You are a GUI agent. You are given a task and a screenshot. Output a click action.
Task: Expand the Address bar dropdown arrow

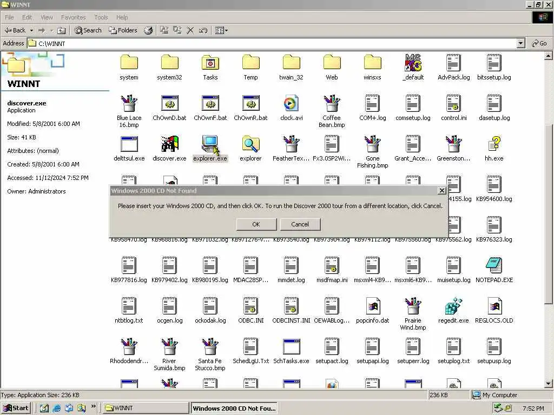coord(520,43)
